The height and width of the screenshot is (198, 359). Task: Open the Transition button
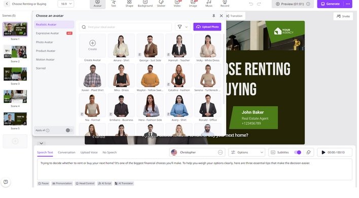234,16
